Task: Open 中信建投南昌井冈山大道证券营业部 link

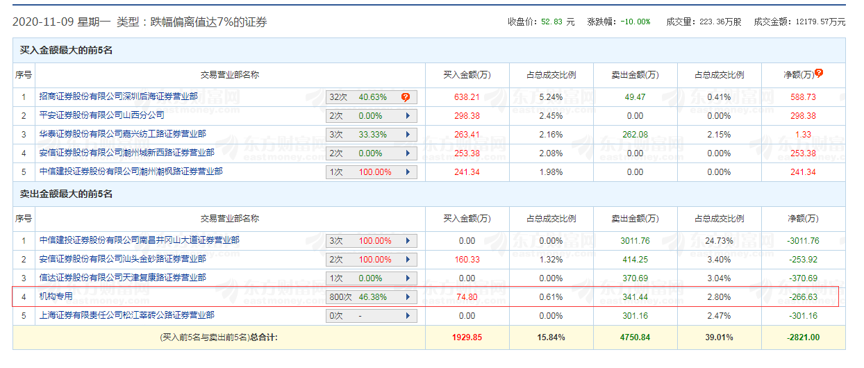Action: 139,240
